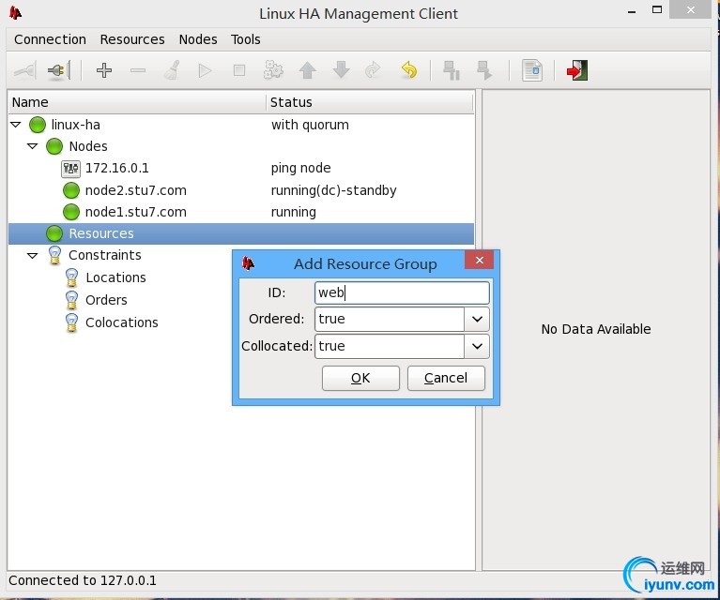Image resolution: width=720 pixels, height=600 pixels.
Task: Click the Add new item plus icon
Action: pyautogui.click(x=104, y=70)
